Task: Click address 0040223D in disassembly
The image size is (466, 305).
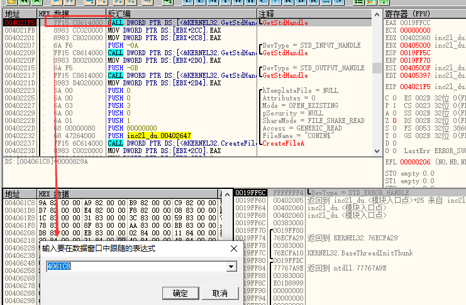Action: click(20, 151)
